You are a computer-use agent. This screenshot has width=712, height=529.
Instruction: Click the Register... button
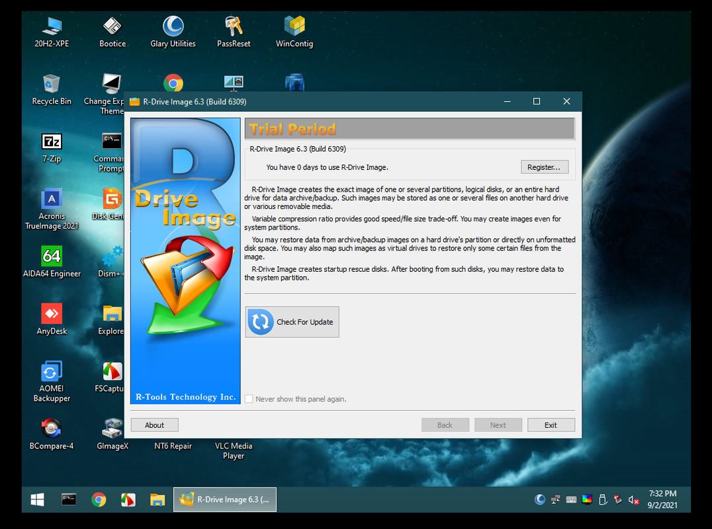click(x=545, y=167)
